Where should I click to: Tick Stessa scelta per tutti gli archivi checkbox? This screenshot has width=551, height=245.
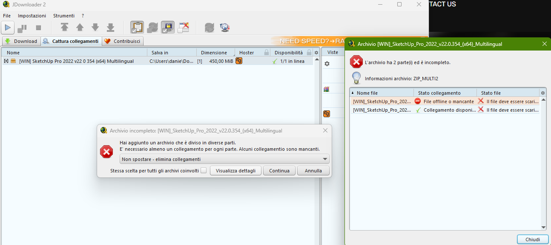tap(204, 171)
